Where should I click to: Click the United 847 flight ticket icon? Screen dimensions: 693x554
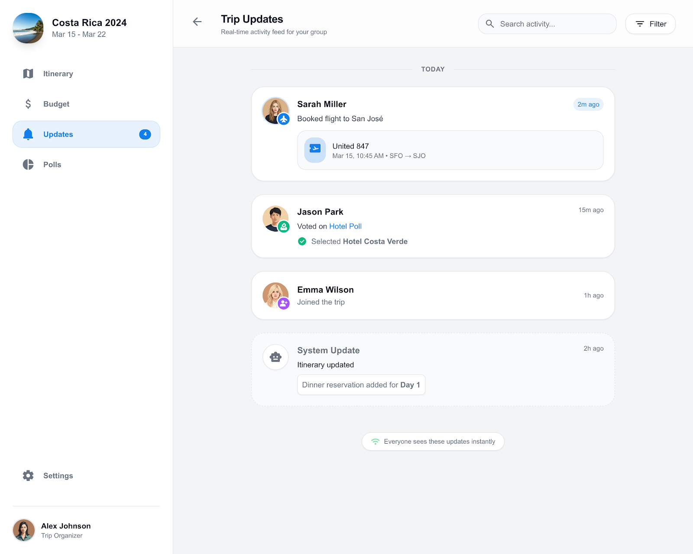(x=315, y=150)
